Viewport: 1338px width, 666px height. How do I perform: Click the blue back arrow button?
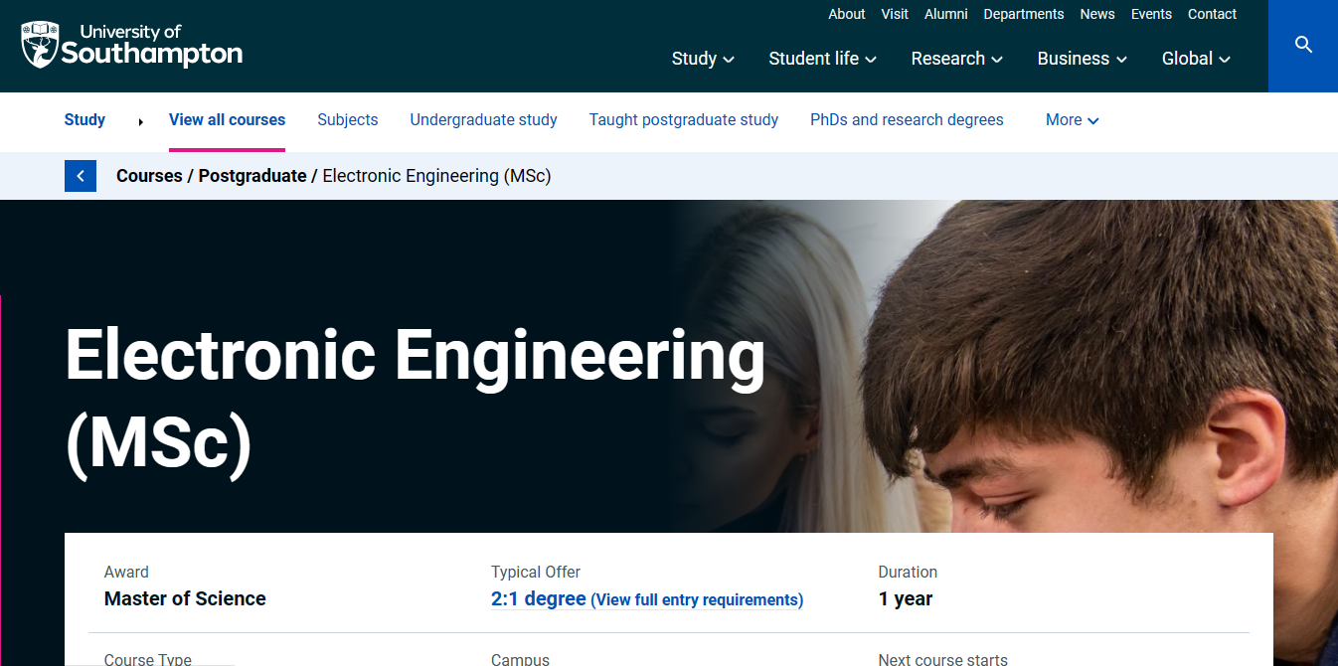[x=81, y=176]
